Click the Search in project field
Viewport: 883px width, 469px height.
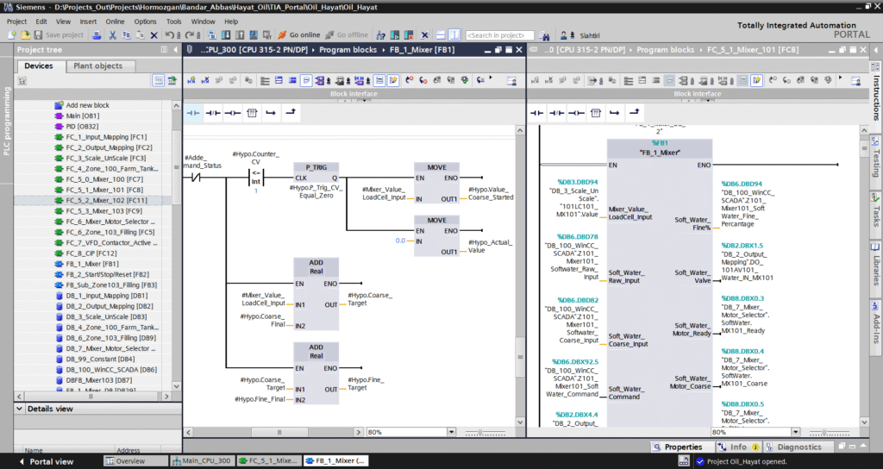(499, 34)
